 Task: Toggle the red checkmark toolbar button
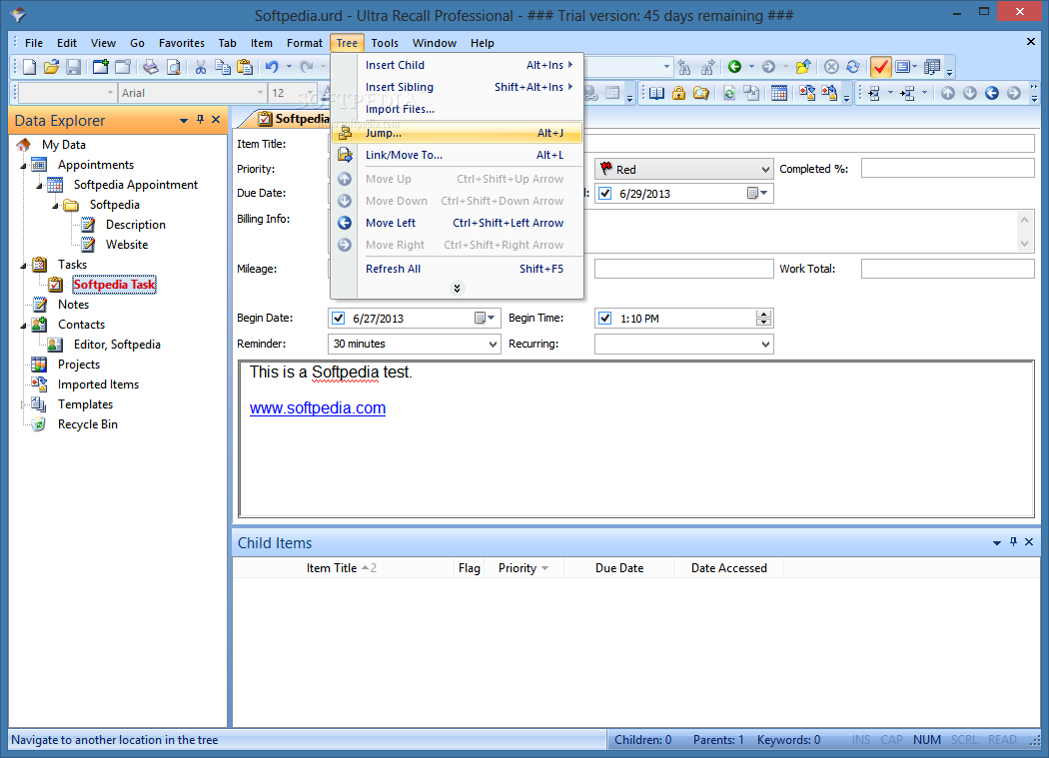(x=880, y=67)
